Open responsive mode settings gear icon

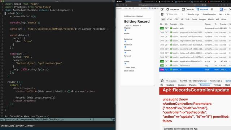coord(155,8)
